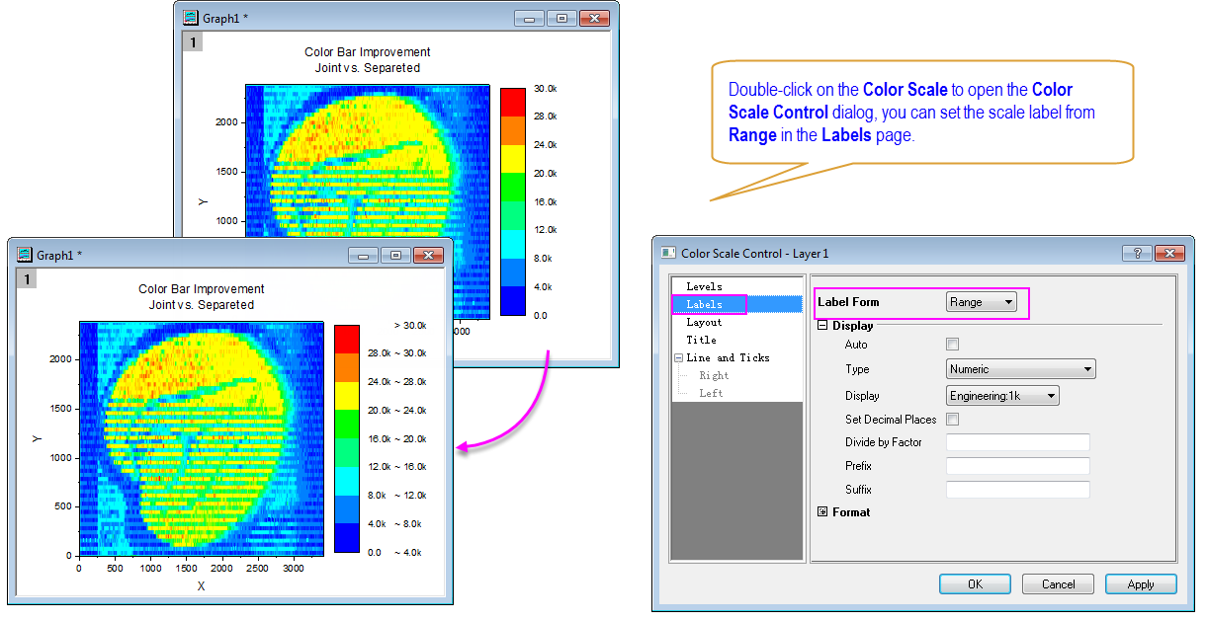Click the help question mark button in Color Scale Control

click(1137, 253)
